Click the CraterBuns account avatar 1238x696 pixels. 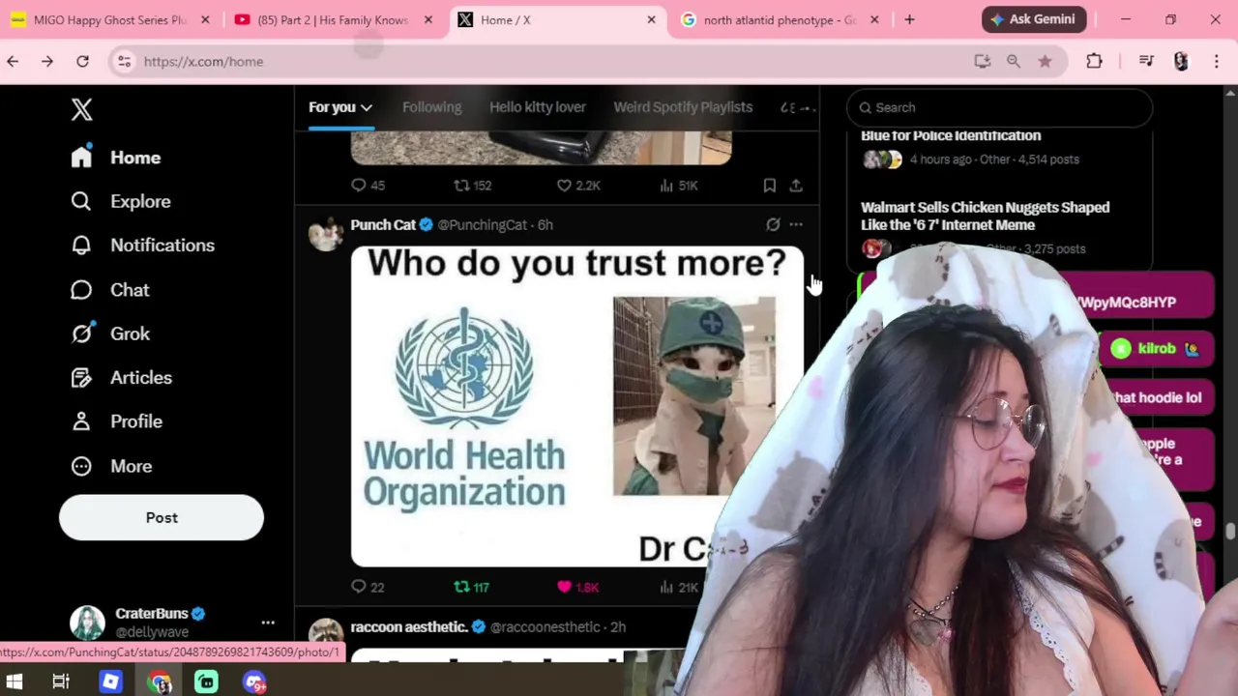[87, 623]
